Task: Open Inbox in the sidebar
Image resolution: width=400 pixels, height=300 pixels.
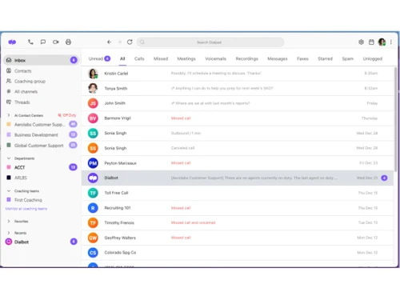Action: point(42,60)
